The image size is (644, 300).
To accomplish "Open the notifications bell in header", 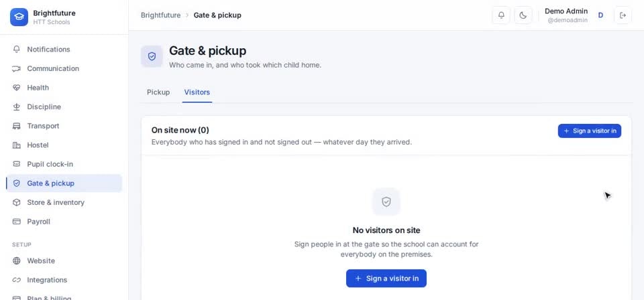I will click(501, 15).
